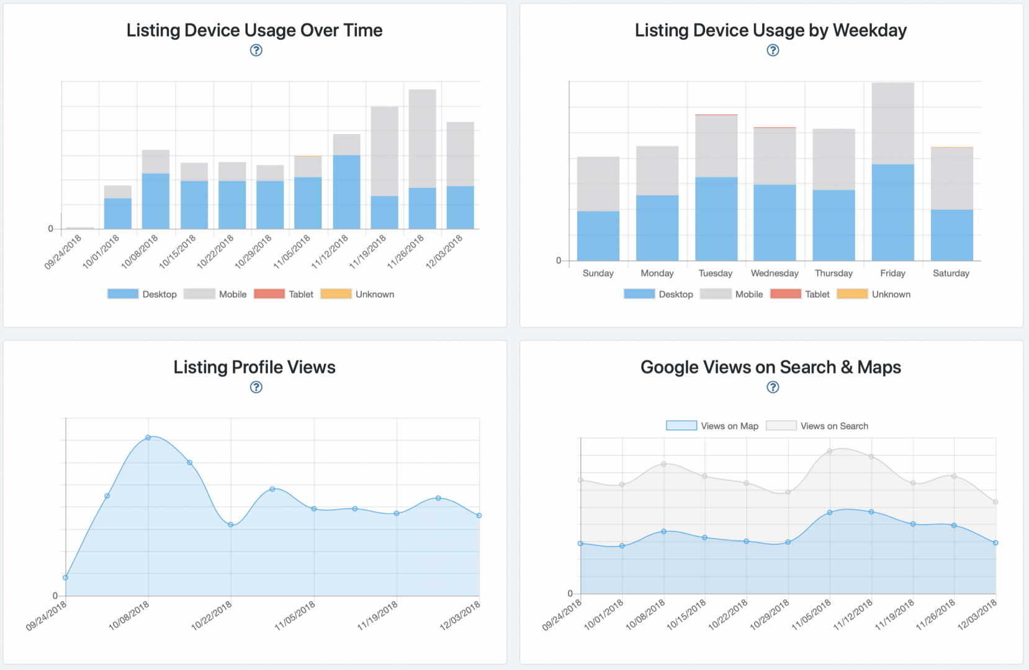This screenshot has height=670, width=1029.
Task: Click the 10/29/2018 bar in Over Time chart
Action: click(270, 197)
